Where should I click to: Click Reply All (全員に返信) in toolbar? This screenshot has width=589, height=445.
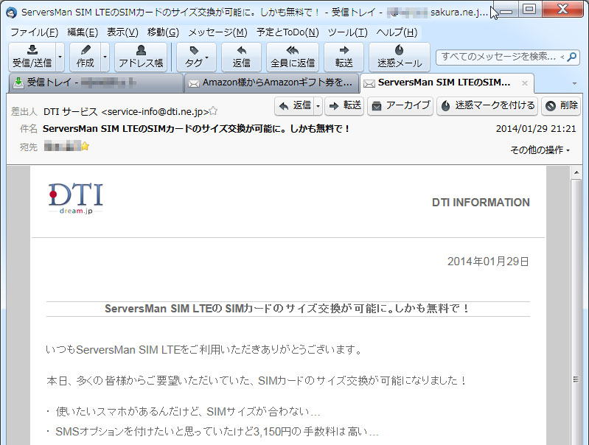pyautogui.click(x=293, y=57)
